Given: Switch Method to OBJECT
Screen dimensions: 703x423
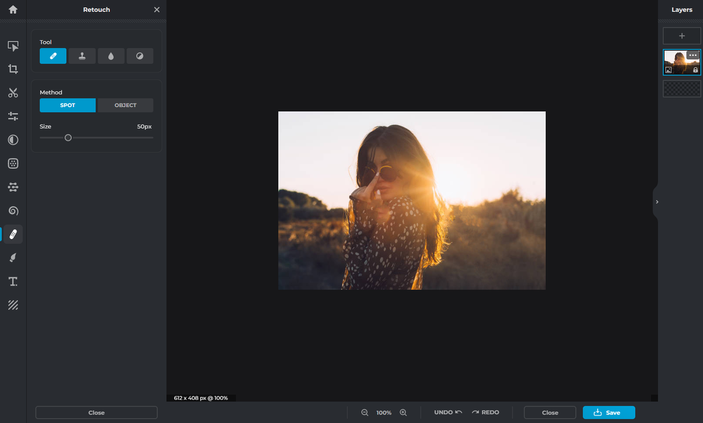Looking at the screenshot, I should click(x=125, y=105).
